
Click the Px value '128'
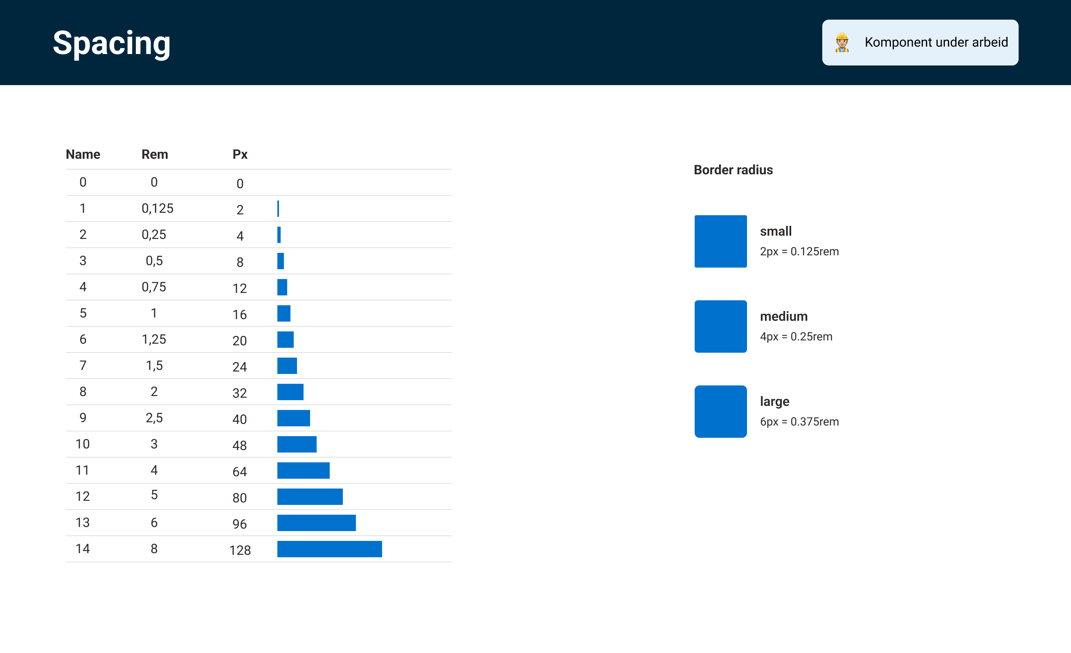coord(240,550)
